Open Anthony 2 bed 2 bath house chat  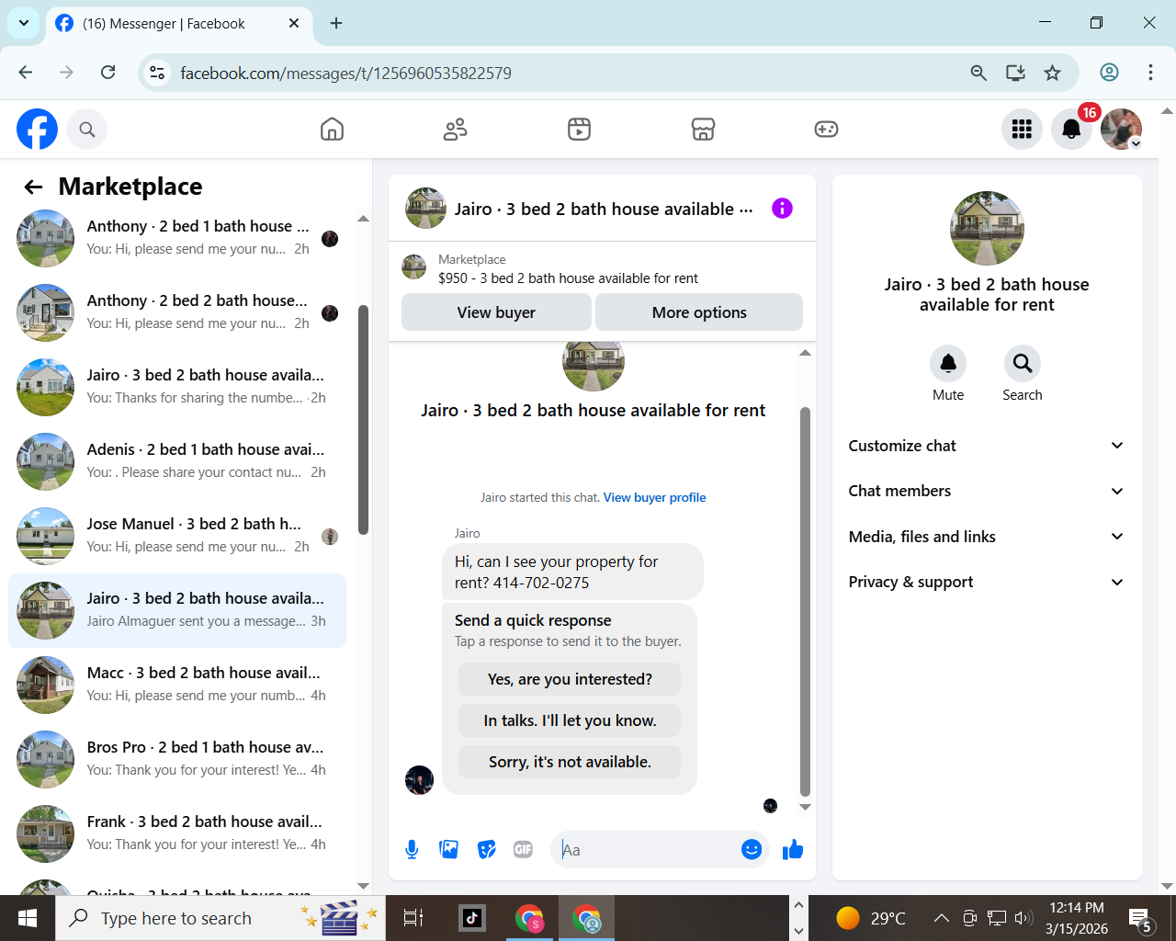point(177,312)
